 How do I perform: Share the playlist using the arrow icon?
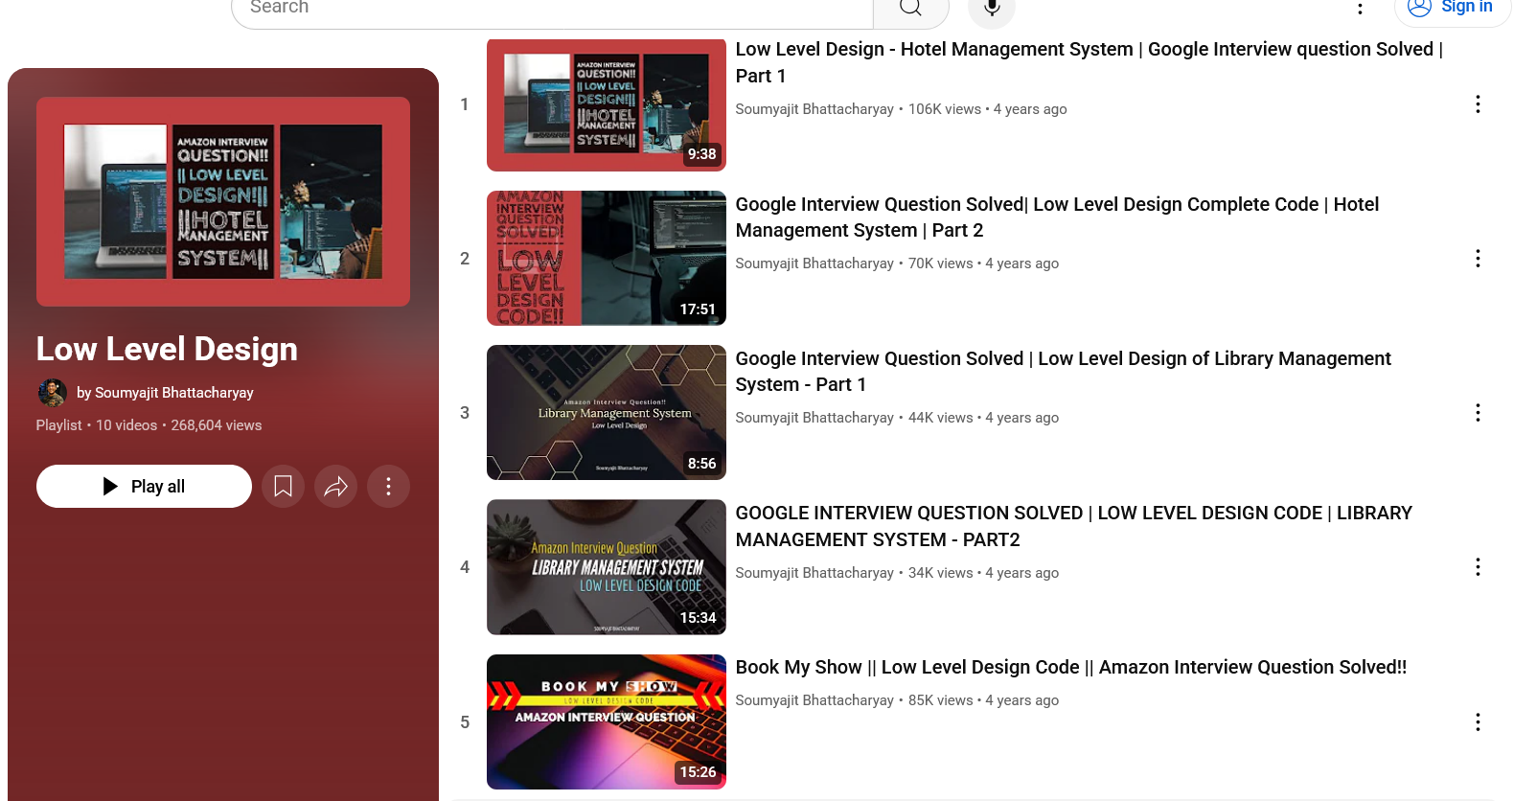336,487
